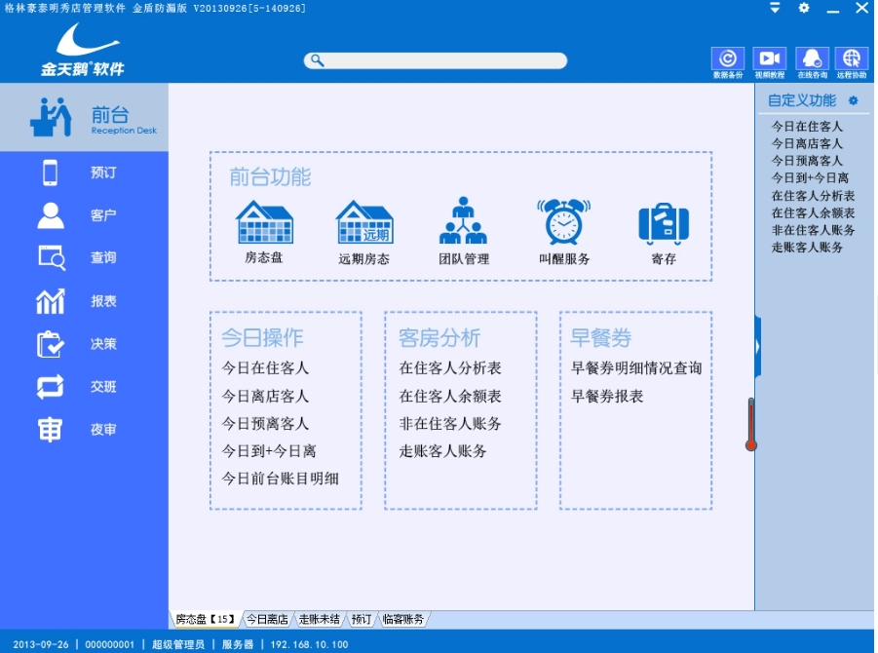Collapse the right side panel arrow
The width and height of the screenshot is (878, 653).
click(x=758, y=346)
